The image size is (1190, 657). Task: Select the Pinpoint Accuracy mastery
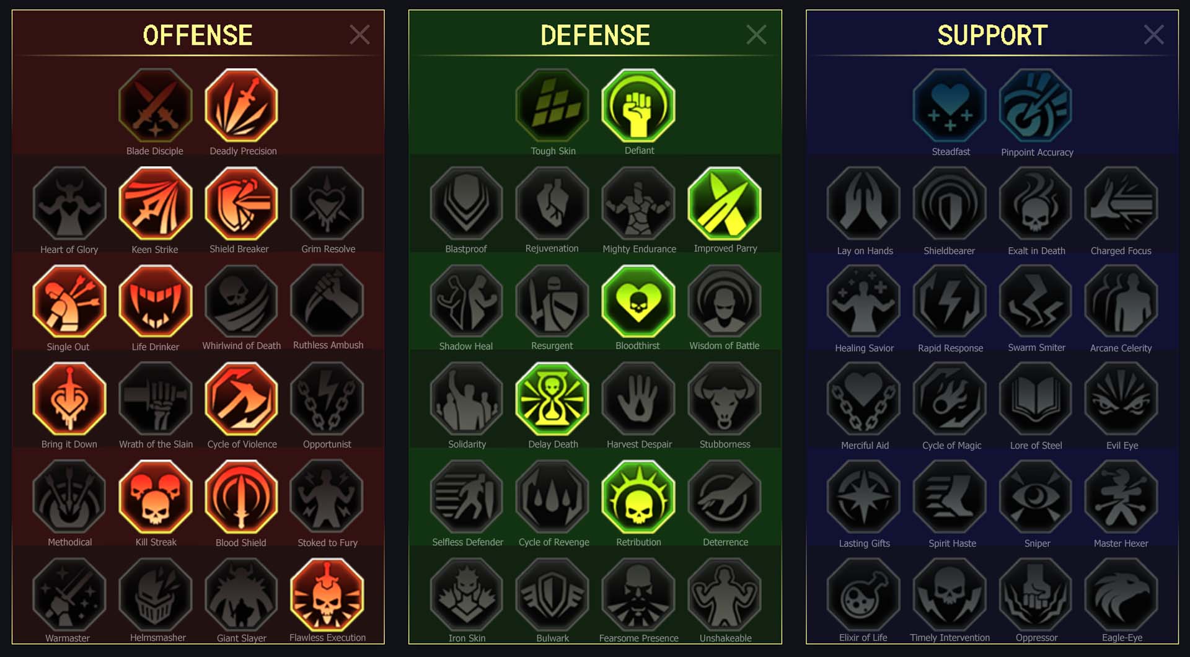(1036, 105)
